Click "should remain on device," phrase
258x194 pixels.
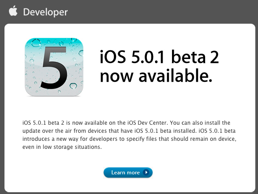203,139
